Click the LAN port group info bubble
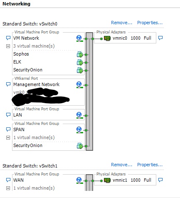 pos(8,115)
